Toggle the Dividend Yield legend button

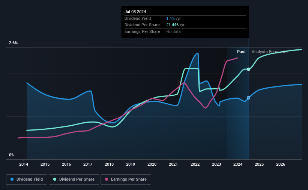[27, 180]
